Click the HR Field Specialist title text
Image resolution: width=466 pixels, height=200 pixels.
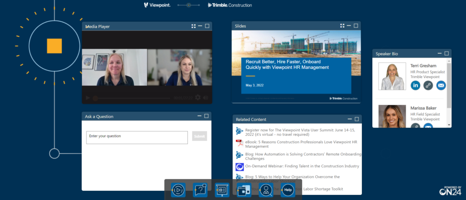pyautogui.click(x=425, y=114)
